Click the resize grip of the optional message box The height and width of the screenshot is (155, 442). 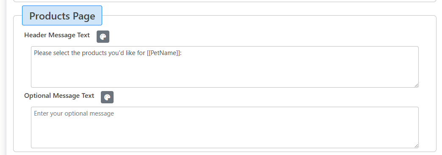tap(416, 146)
